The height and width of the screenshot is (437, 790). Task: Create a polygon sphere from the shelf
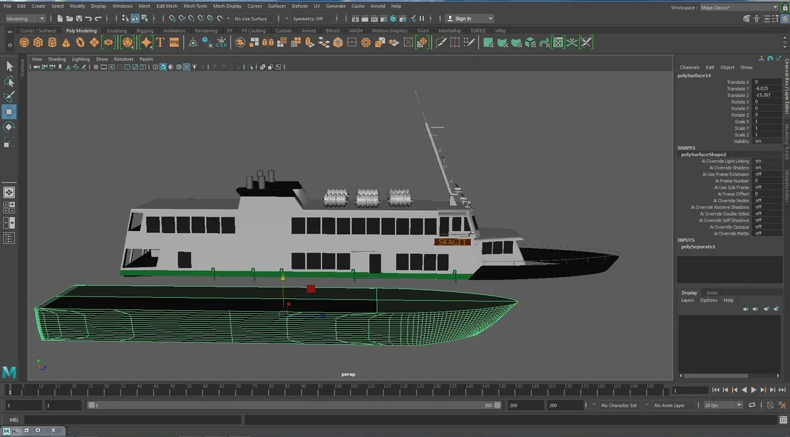coord(24,43)
